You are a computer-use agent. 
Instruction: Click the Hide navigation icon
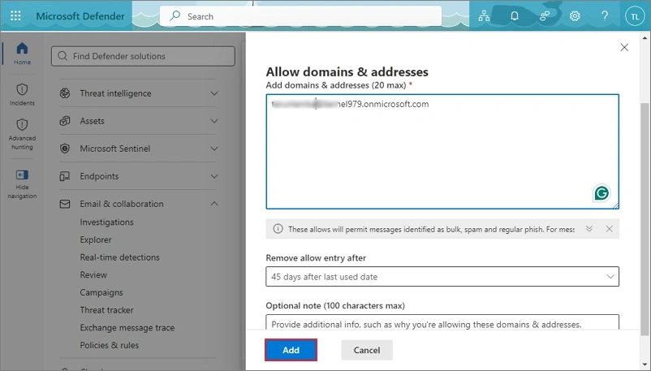pos(22,175)
